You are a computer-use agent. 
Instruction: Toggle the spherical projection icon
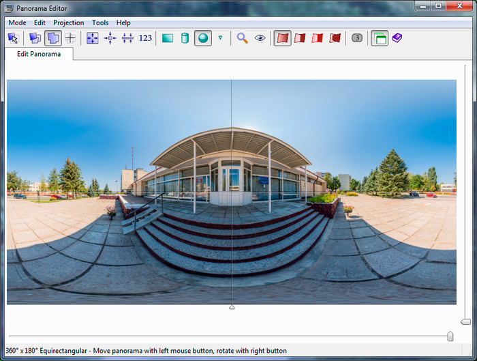[x=203, y=38]
